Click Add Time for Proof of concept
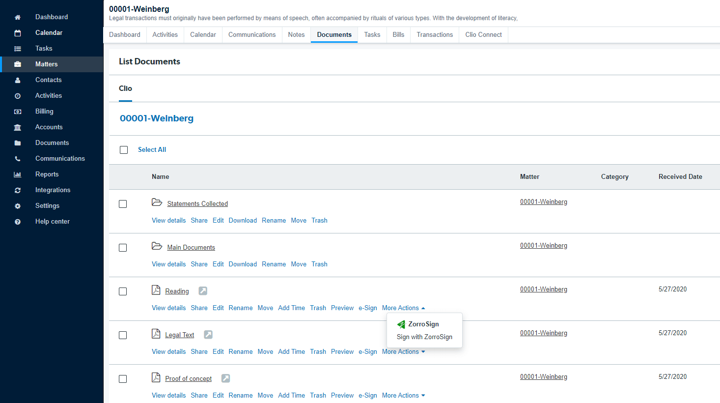 tap(291, 396)
